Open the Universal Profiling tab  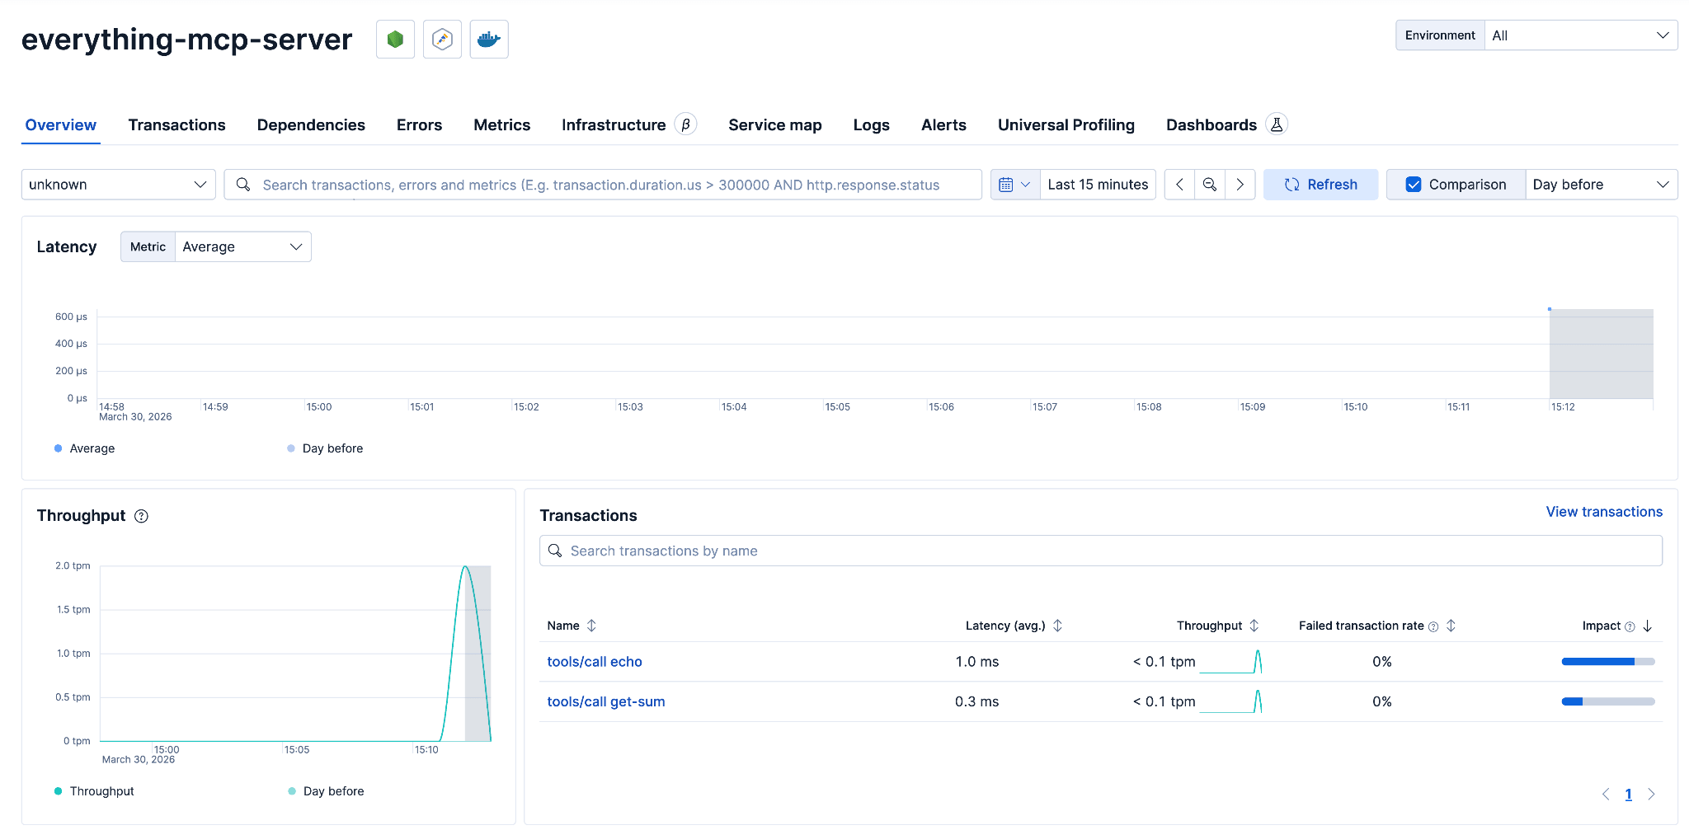click(x=1066, y=125)
